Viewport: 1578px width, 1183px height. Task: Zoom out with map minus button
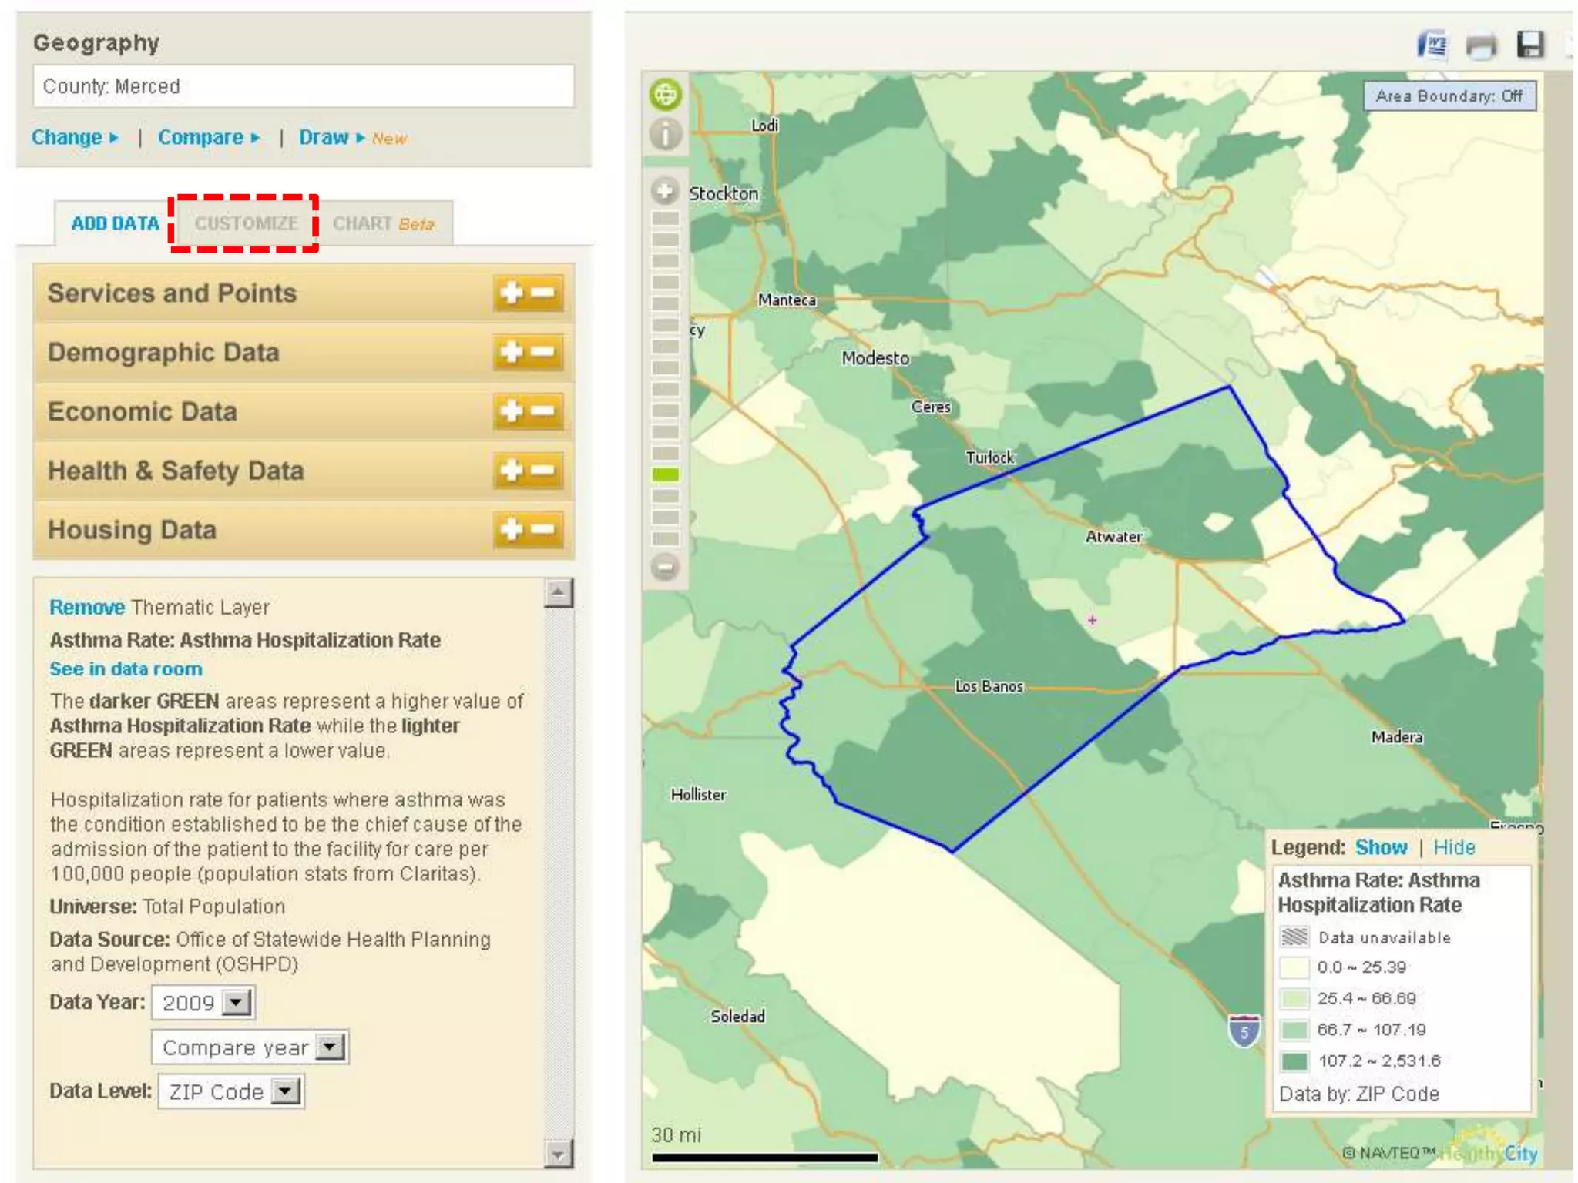665,568
